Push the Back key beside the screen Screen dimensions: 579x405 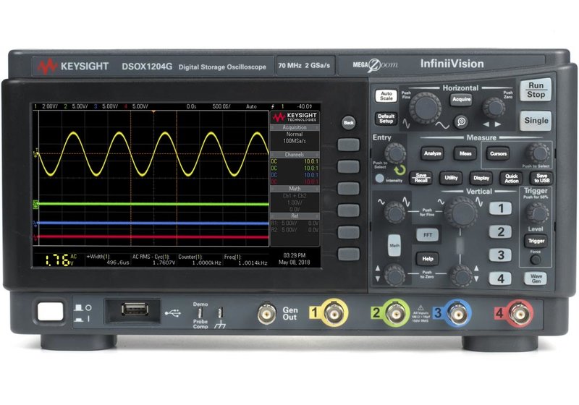(349, 122)
